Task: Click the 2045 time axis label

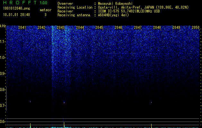Action: pos(99,28)
